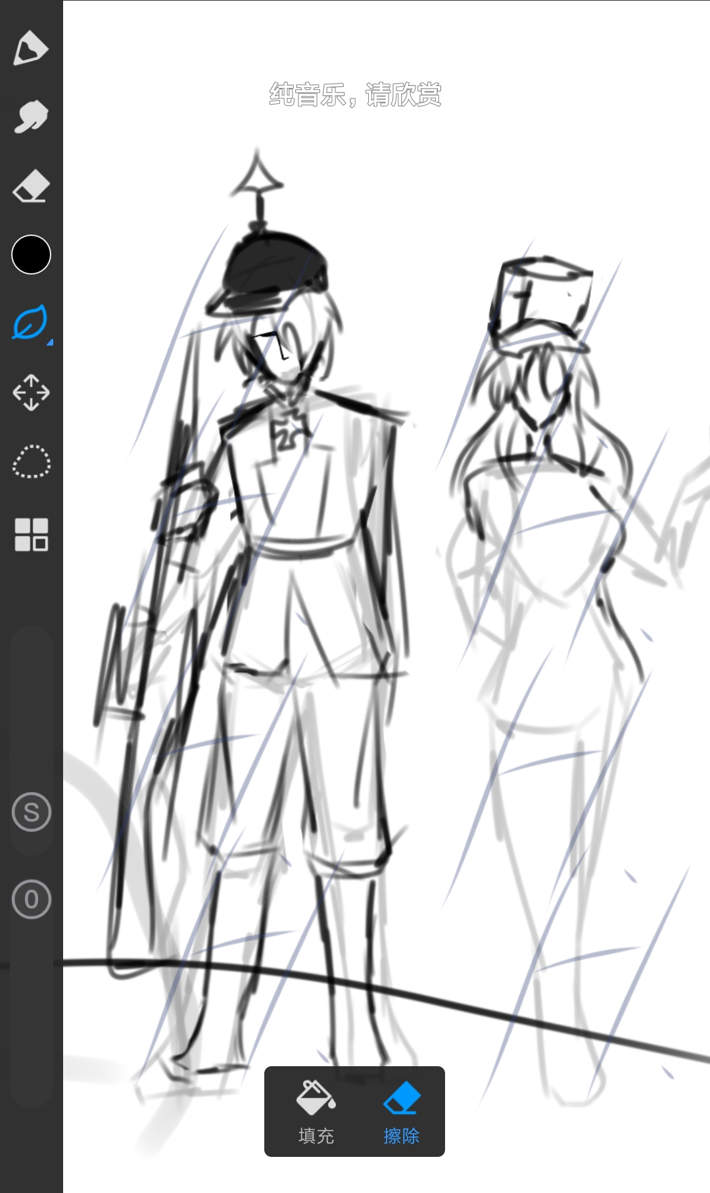
Task: Switch to 擦除 erase mode
Action: (401, 1136)
